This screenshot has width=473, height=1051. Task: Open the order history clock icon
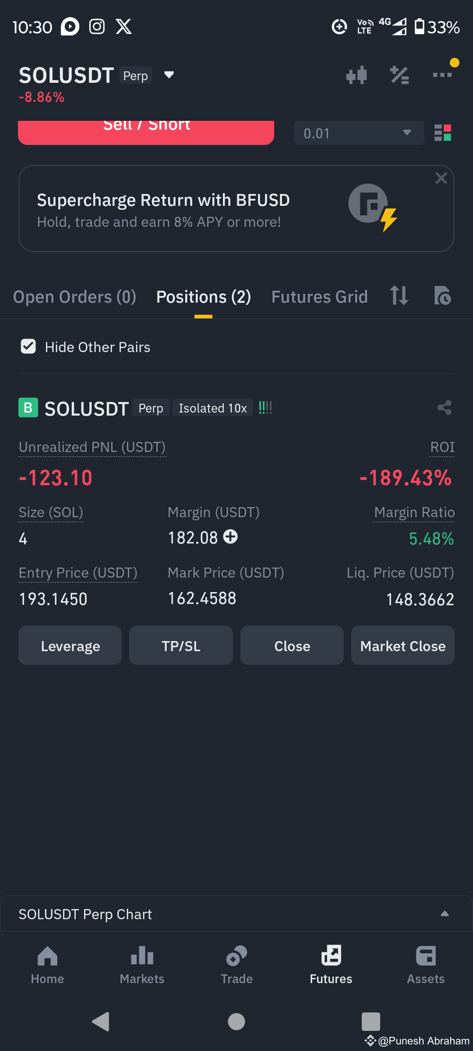point(442,296)
